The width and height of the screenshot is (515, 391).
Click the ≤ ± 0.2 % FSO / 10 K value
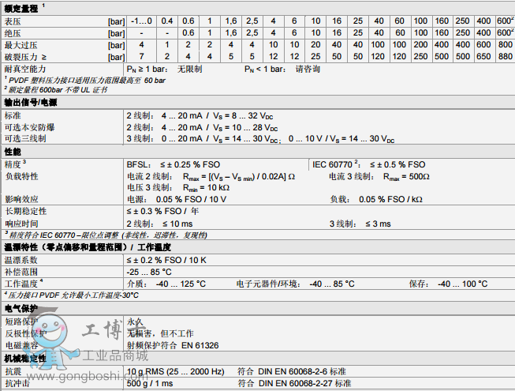166,260
